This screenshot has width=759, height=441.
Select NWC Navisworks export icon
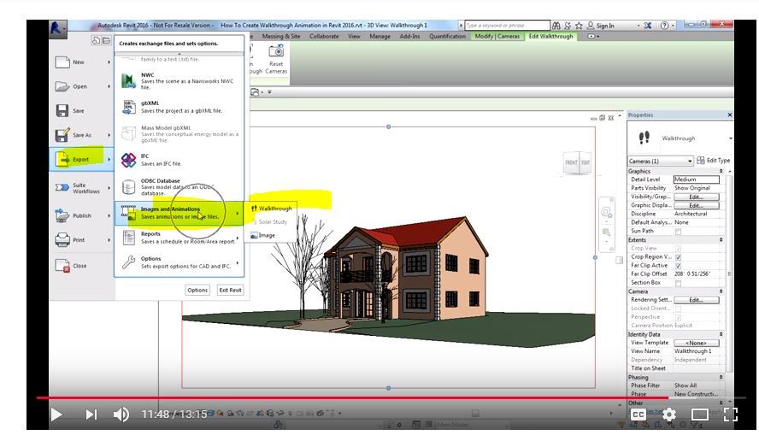[x=128, y=80]
